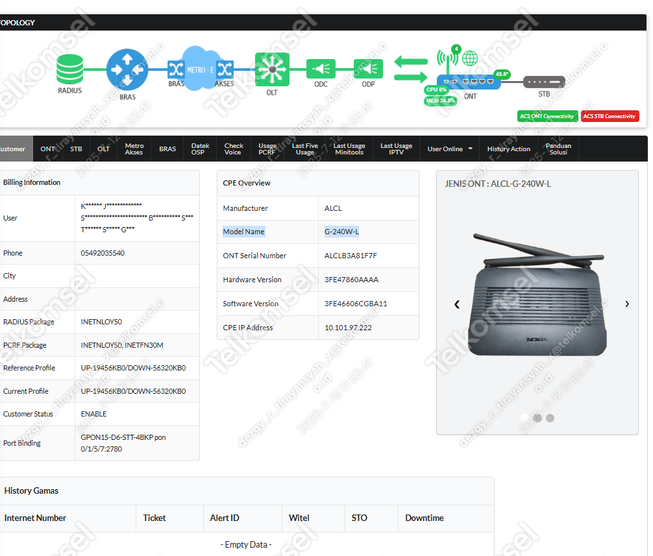
Task: Click the Ticket column header
Action: [x=154, y=518]
